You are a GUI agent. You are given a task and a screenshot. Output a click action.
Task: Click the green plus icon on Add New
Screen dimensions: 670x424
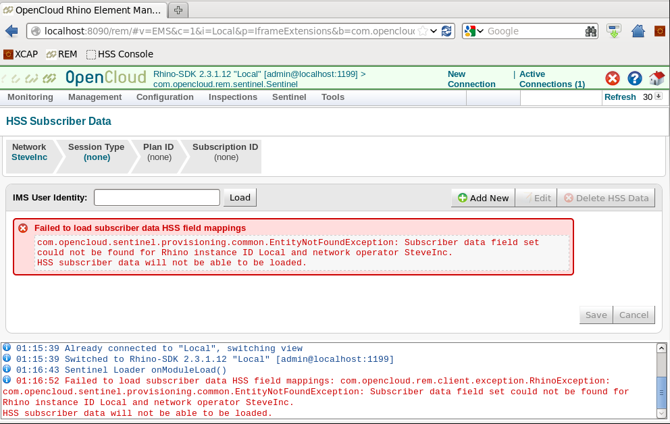pos(463,197)
